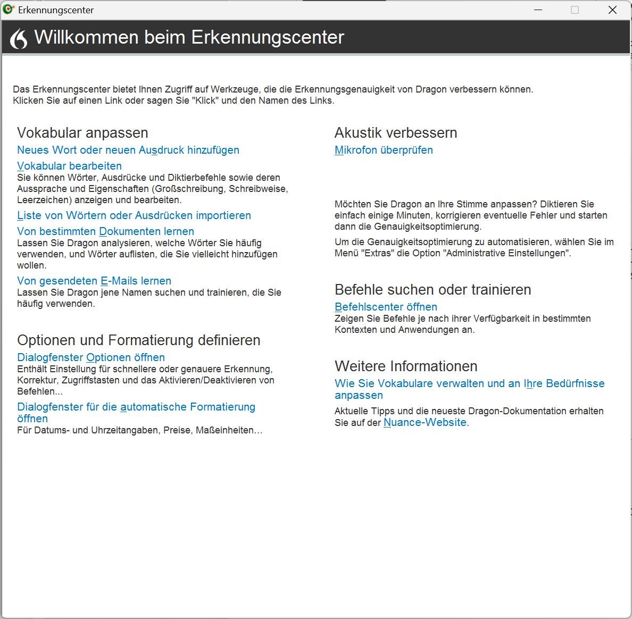Image resolution: width=632 pixels, height=619 pixels.
Task: Choose 'Von gesendeten E-Mails lernen' link
Action: tap(94, 281)
